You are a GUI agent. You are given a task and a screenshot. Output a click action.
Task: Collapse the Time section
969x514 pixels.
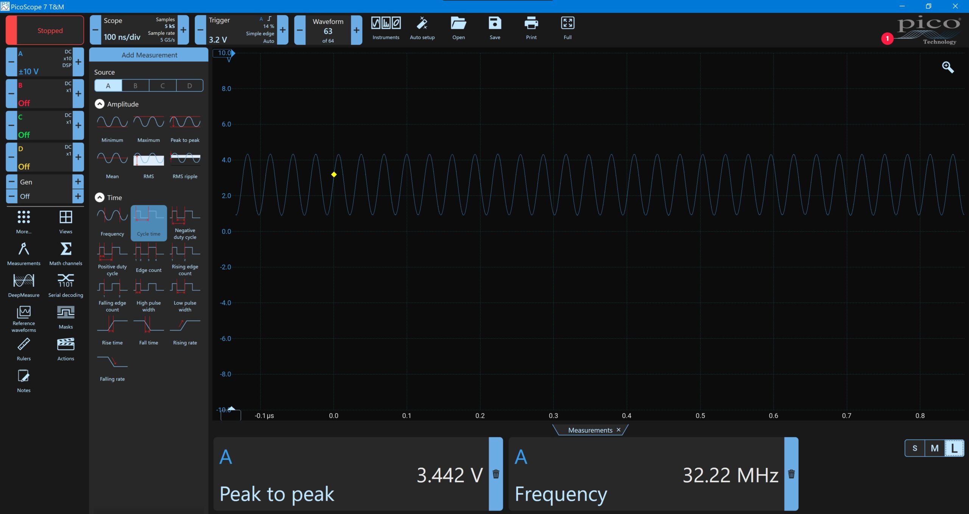click(x=100, y=197)
